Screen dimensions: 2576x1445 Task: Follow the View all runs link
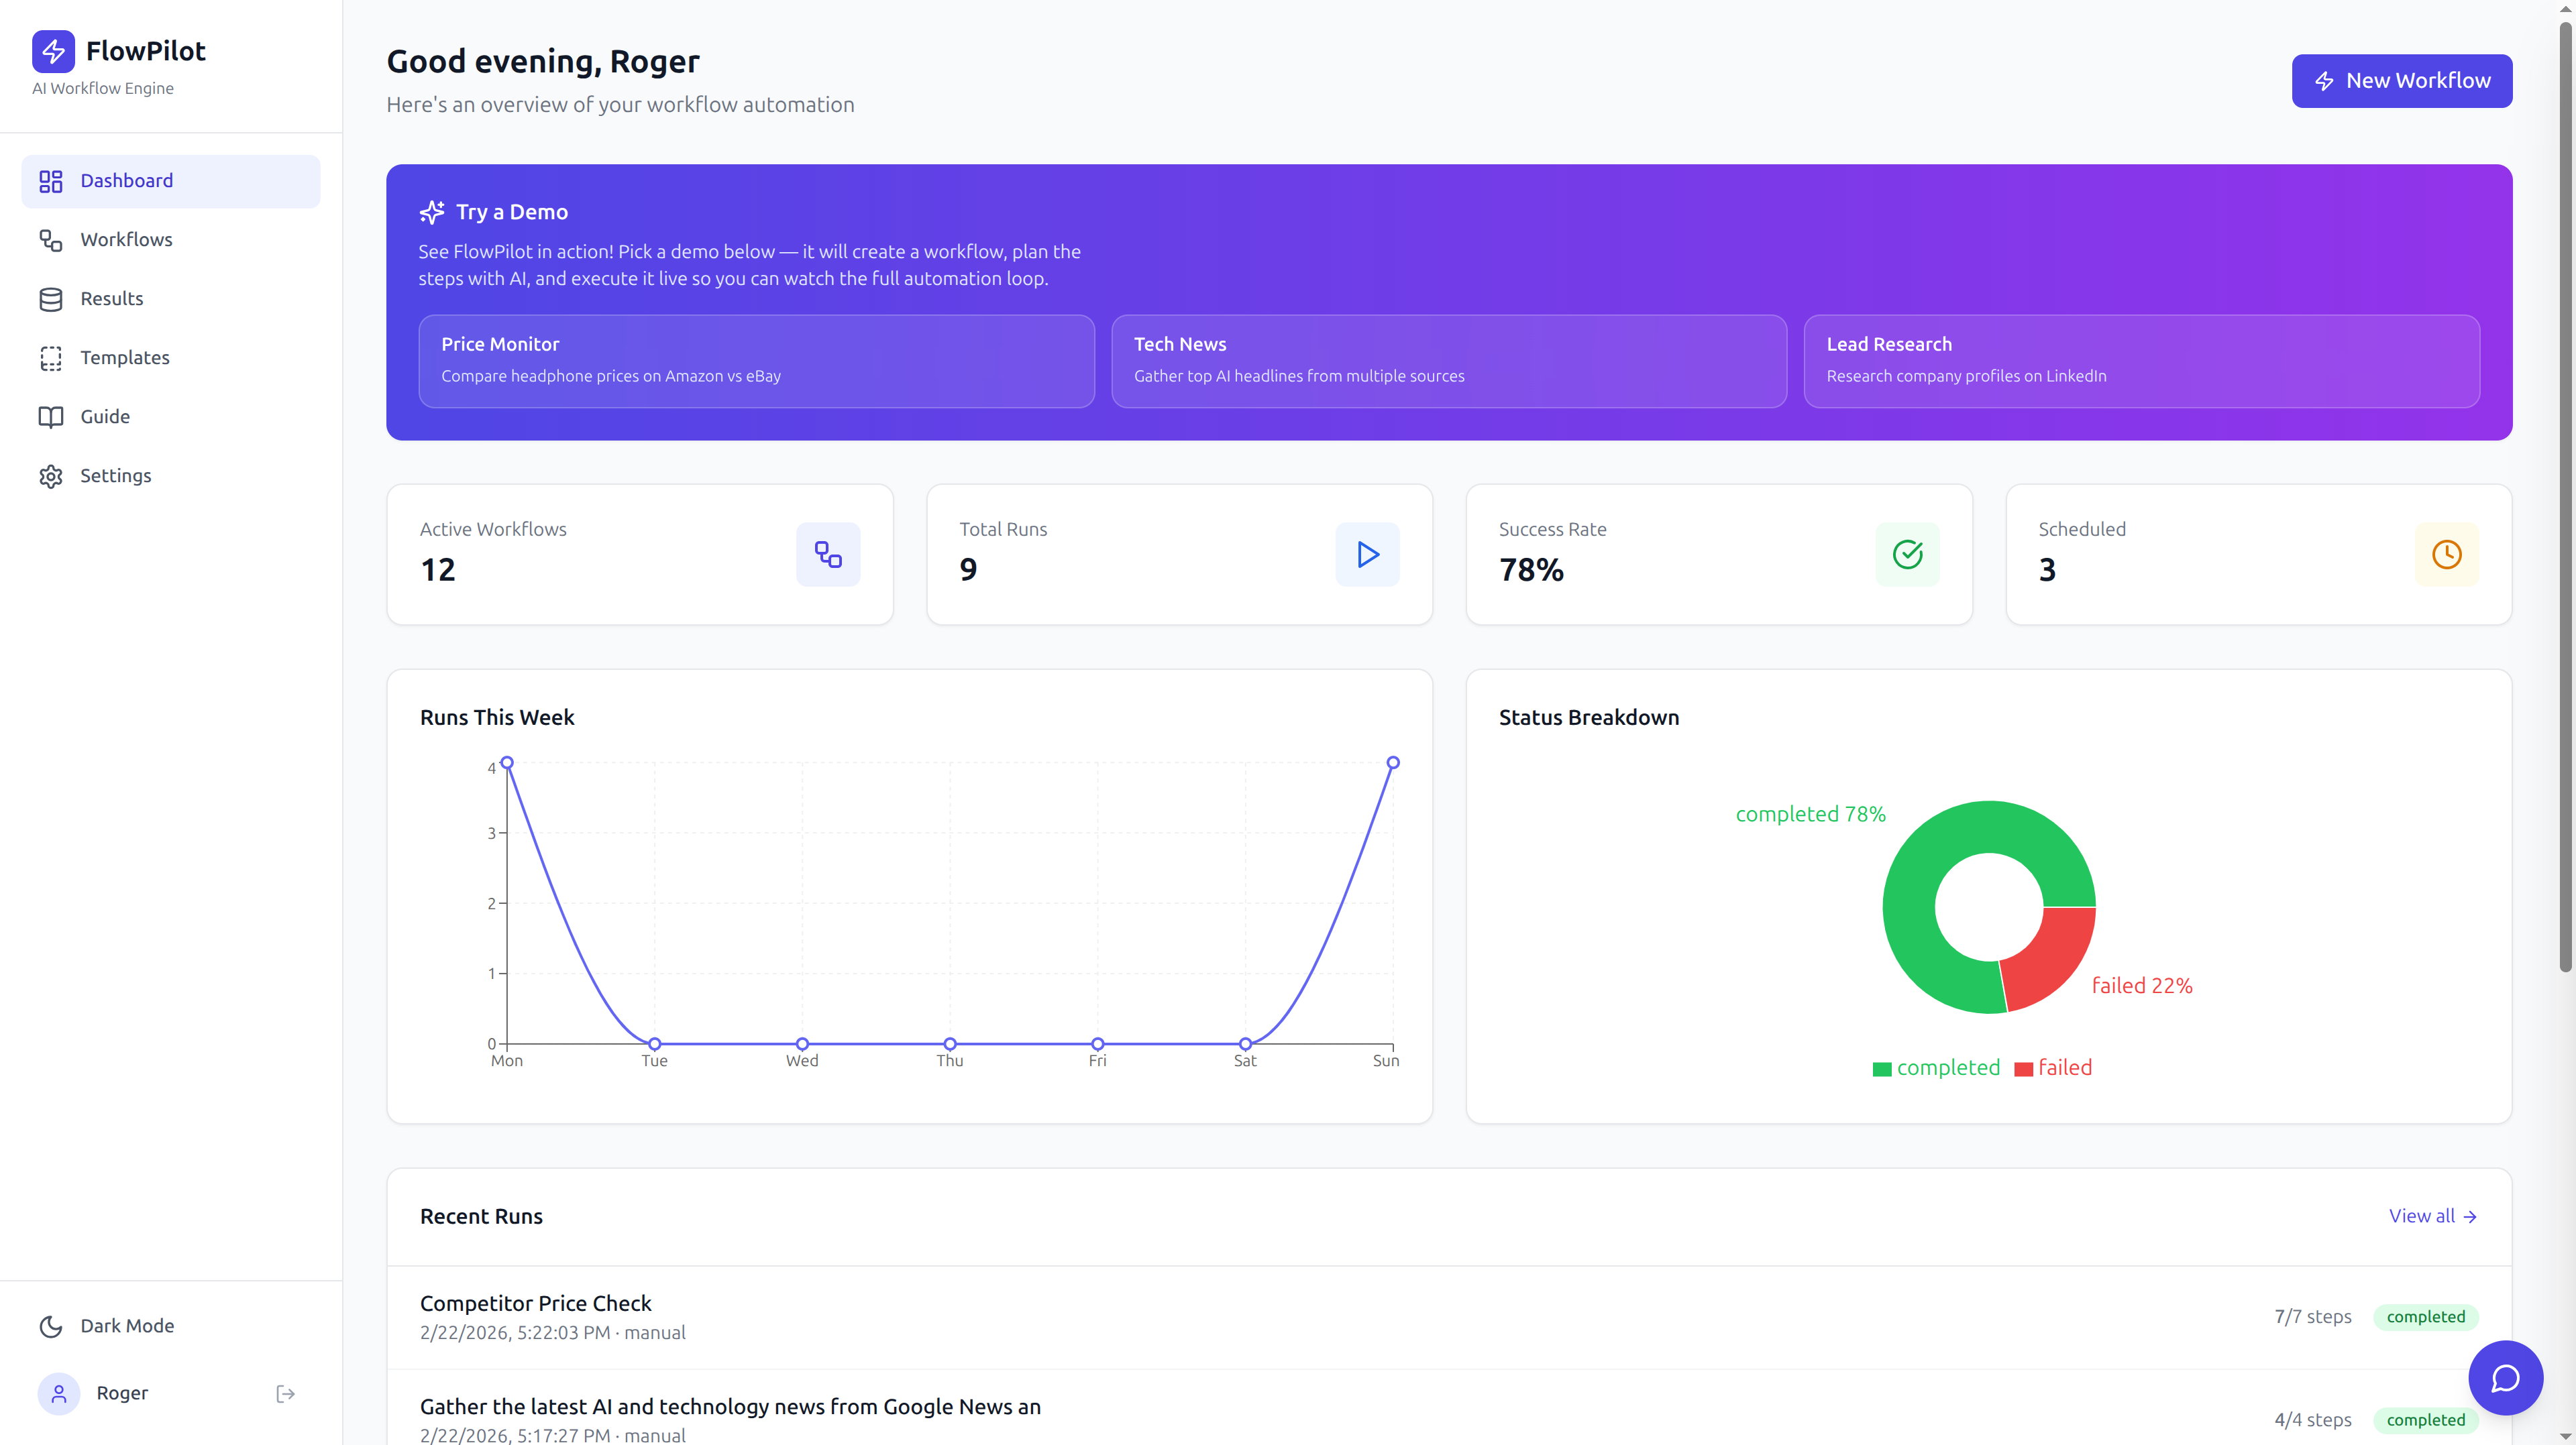2432,1216
